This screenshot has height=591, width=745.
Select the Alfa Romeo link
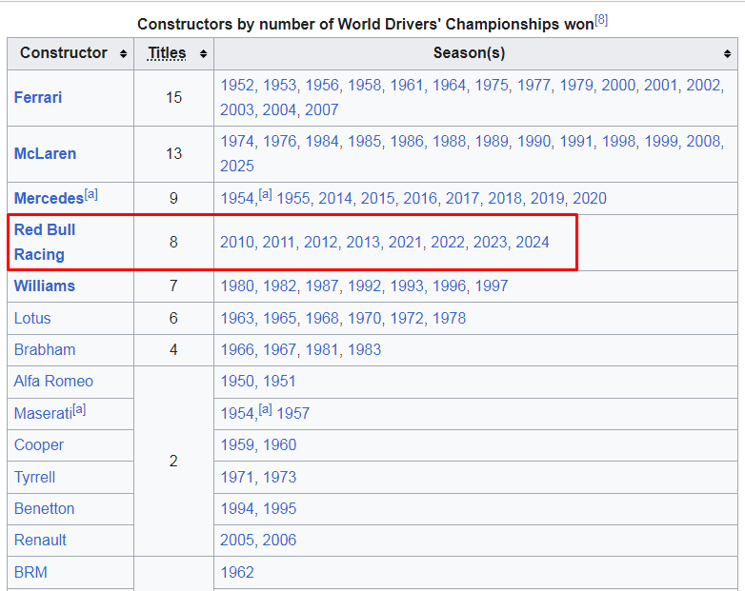[x=53, y=381]
